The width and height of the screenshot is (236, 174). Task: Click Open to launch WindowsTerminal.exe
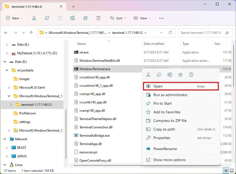click(x=158, y=86)
